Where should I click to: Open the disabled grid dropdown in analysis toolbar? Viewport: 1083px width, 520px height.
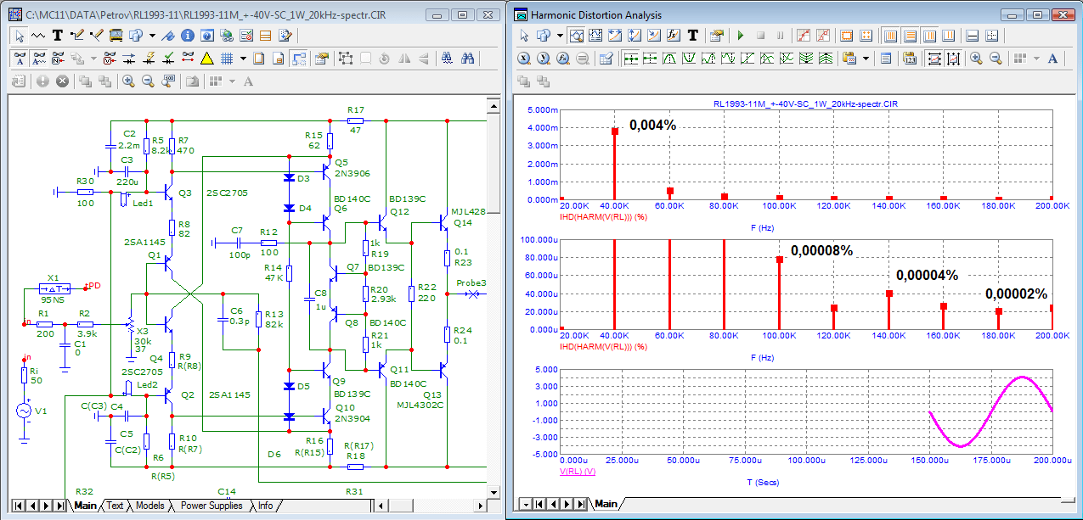pos(1036,59)
